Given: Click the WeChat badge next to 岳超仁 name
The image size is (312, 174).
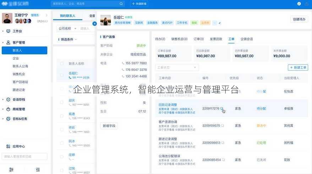Looking at the screenshot, I should [129, 17].
